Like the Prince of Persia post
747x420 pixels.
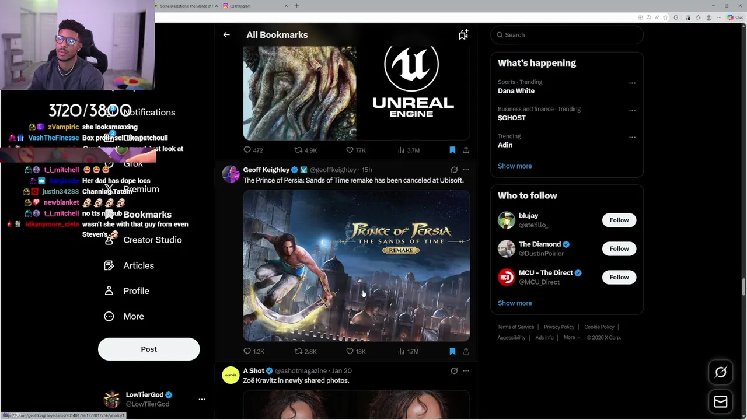tap(355, 351)
